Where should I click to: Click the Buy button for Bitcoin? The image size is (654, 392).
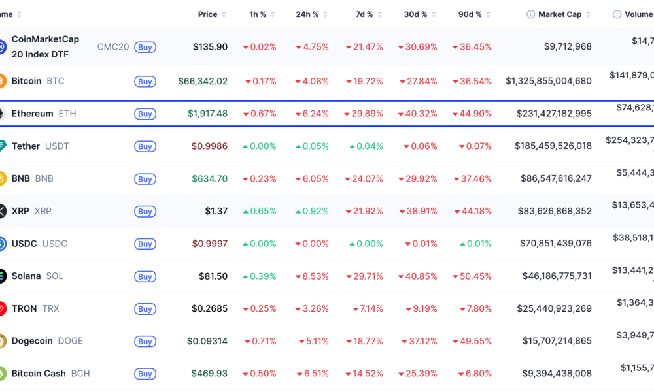click(x=145, y=80)
